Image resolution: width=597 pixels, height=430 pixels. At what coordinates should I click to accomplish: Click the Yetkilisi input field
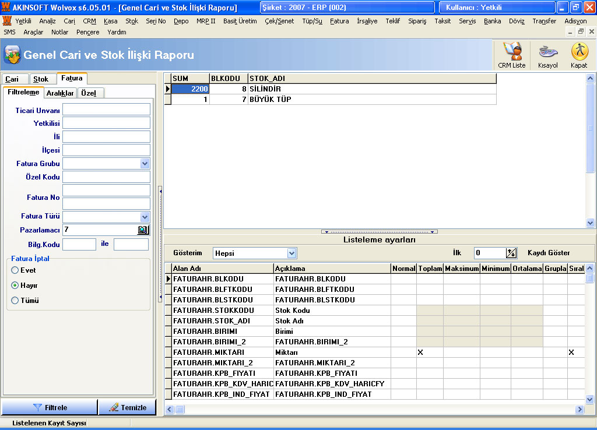[x=106, y=123]
